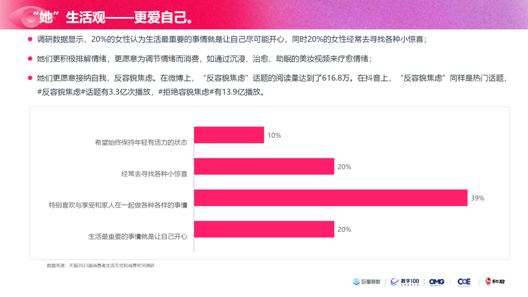Select the label 特别喜欢与享受和家人在一起做各种各样的事情
Viewport: 528px width, 297px height.
click(118, 205)
